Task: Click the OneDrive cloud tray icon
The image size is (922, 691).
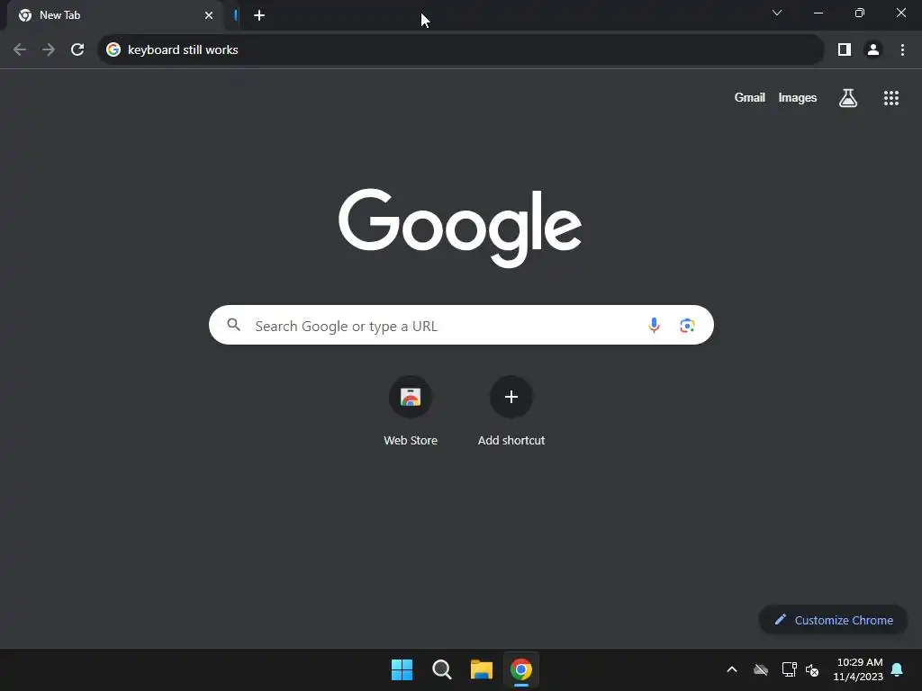Action: click(x=761, y=669)
